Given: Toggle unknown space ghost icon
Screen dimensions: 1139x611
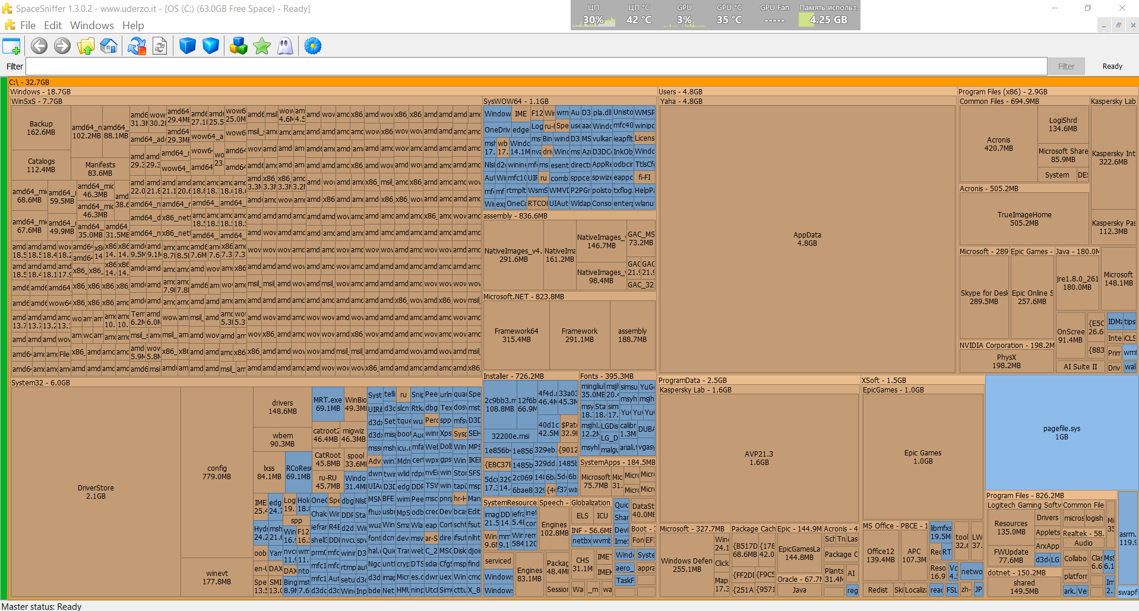Looking at the screenshot, I should pyautogui.click(x=285, y=46).
